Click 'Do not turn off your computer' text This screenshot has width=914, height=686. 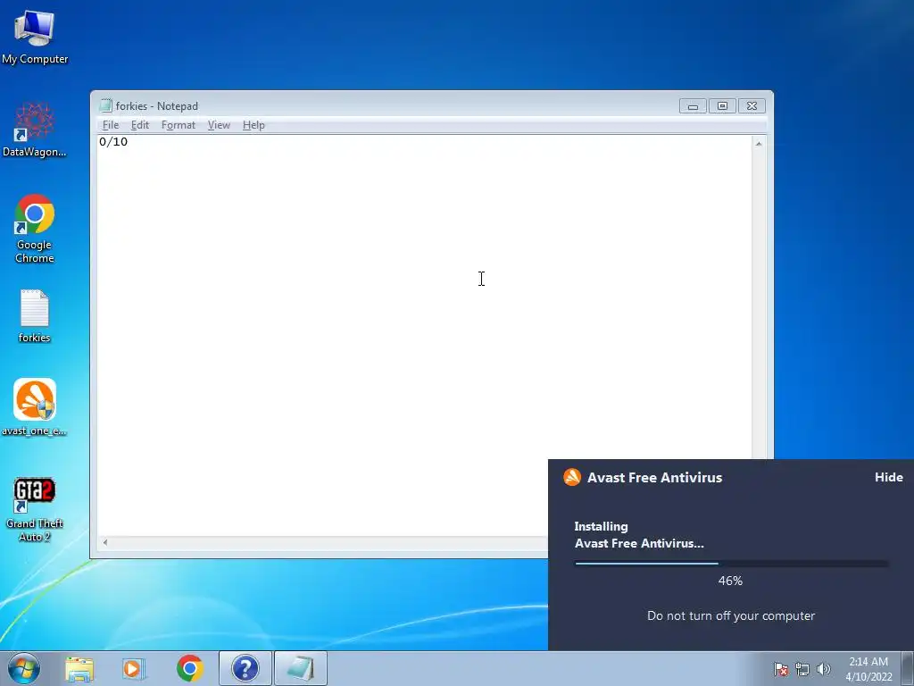point(731,616)
